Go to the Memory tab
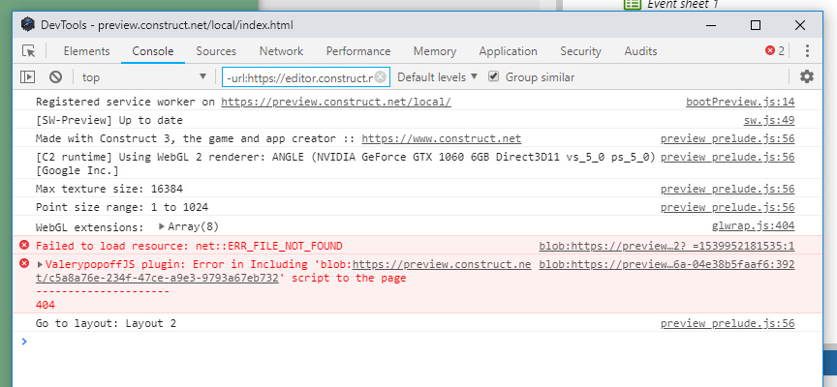This screenshot has width=837, height=387. 435,51
